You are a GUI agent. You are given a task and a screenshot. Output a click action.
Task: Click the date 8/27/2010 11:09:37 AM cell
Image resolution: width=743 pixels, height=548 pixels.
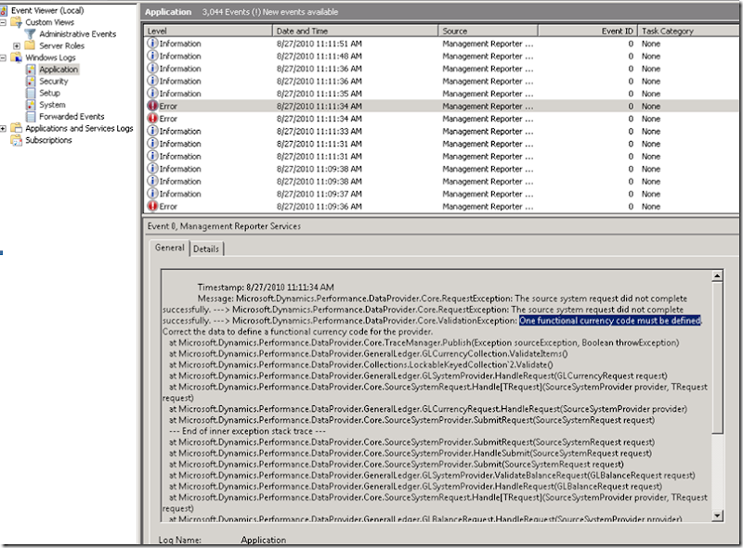coord(319,194)
